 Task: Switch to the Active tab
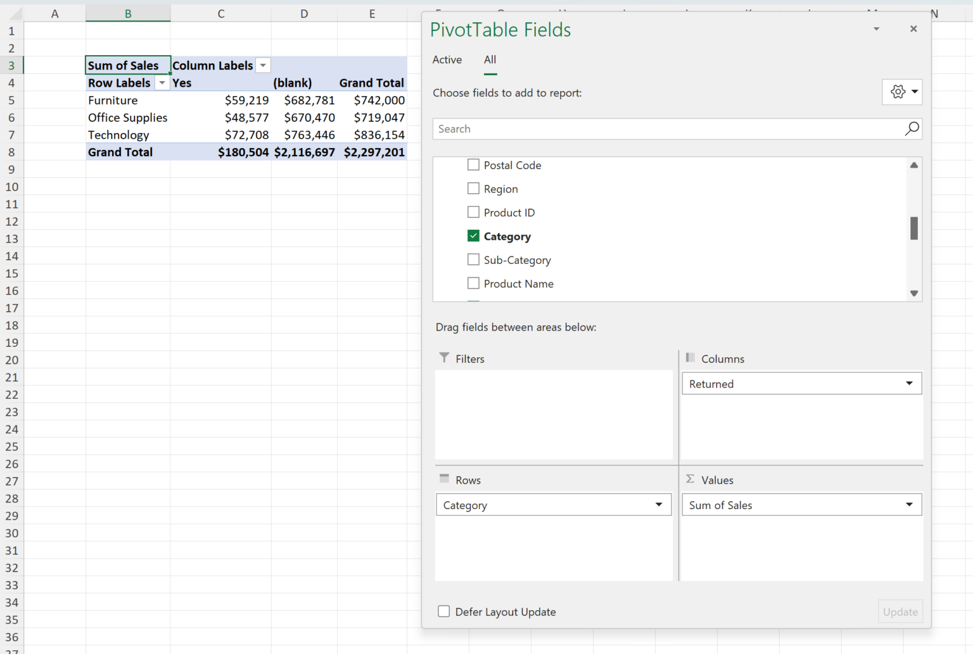coord(447,60)
